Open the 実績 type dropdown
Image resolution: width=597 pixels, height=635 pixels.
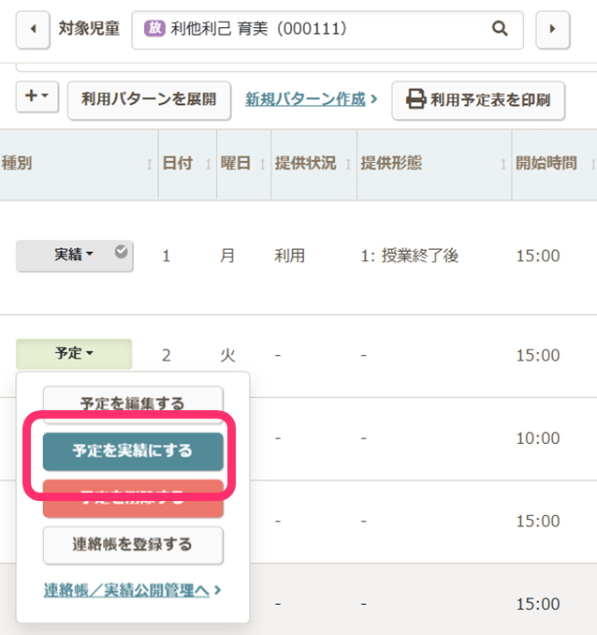74,255
